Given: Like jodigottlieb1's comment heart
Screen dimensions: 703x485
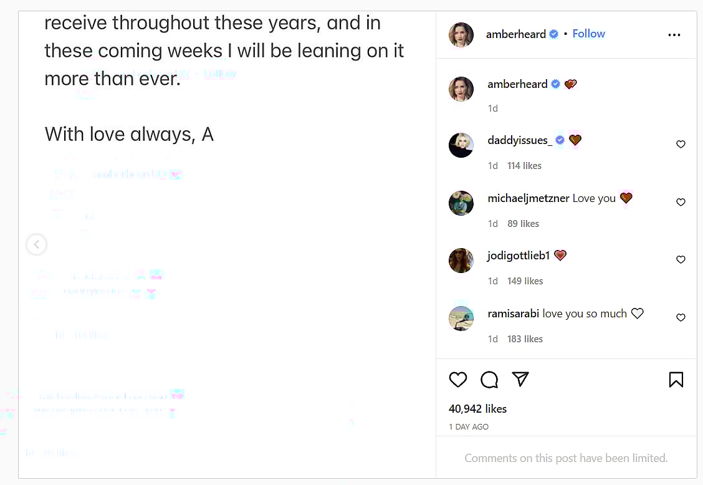Looking at the screenshot, I should click(681, 260).
